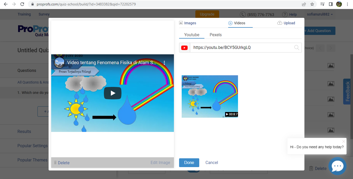The image size is (353, 179).
Task: Select the Pexels video source tab
Action: pos(216,35)
